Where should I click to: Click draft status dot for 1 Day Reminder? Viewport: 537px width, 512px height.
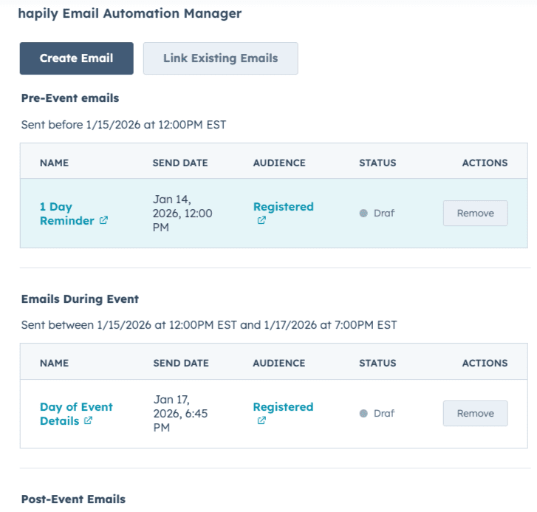coord(363,214)
